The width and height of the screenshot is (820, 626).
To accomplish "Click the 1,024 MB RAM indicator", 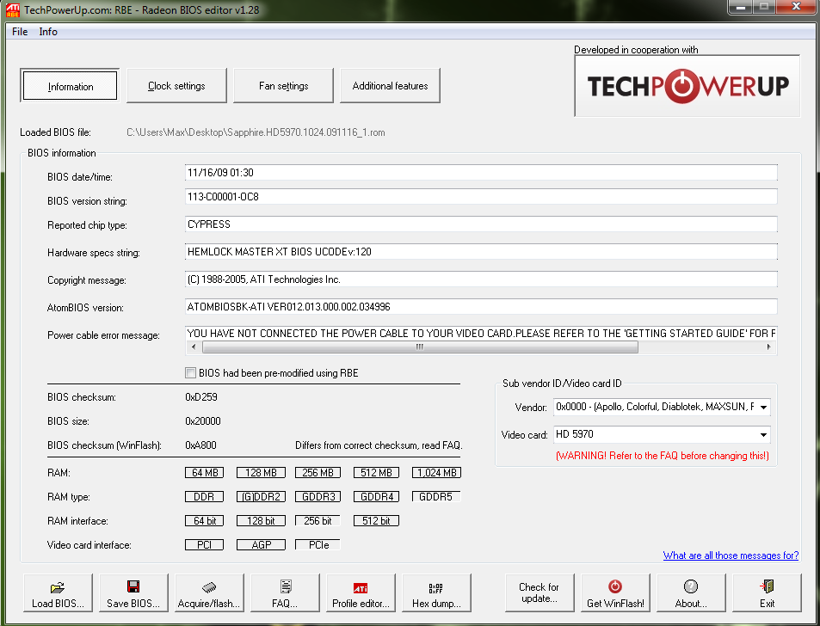I will pos(436,472).
